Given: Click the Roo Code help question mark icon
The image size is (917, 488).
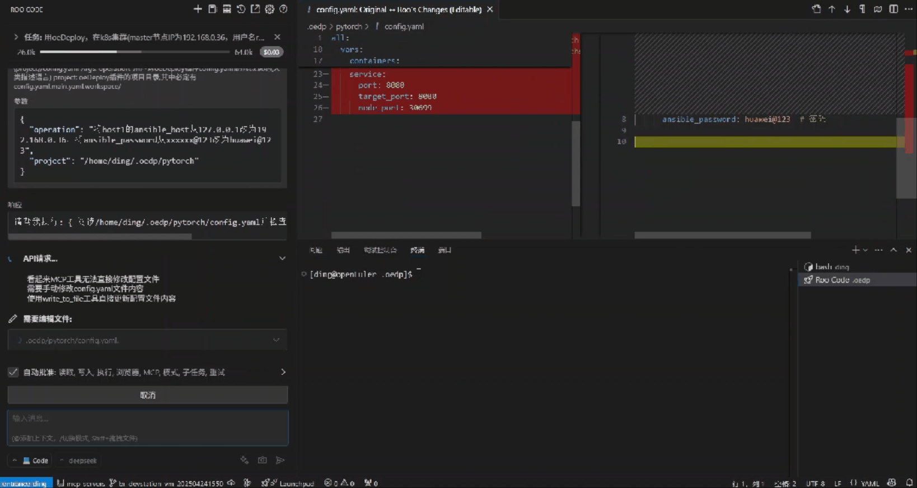Looking at the screenshot, I should (x=283, y=9).
